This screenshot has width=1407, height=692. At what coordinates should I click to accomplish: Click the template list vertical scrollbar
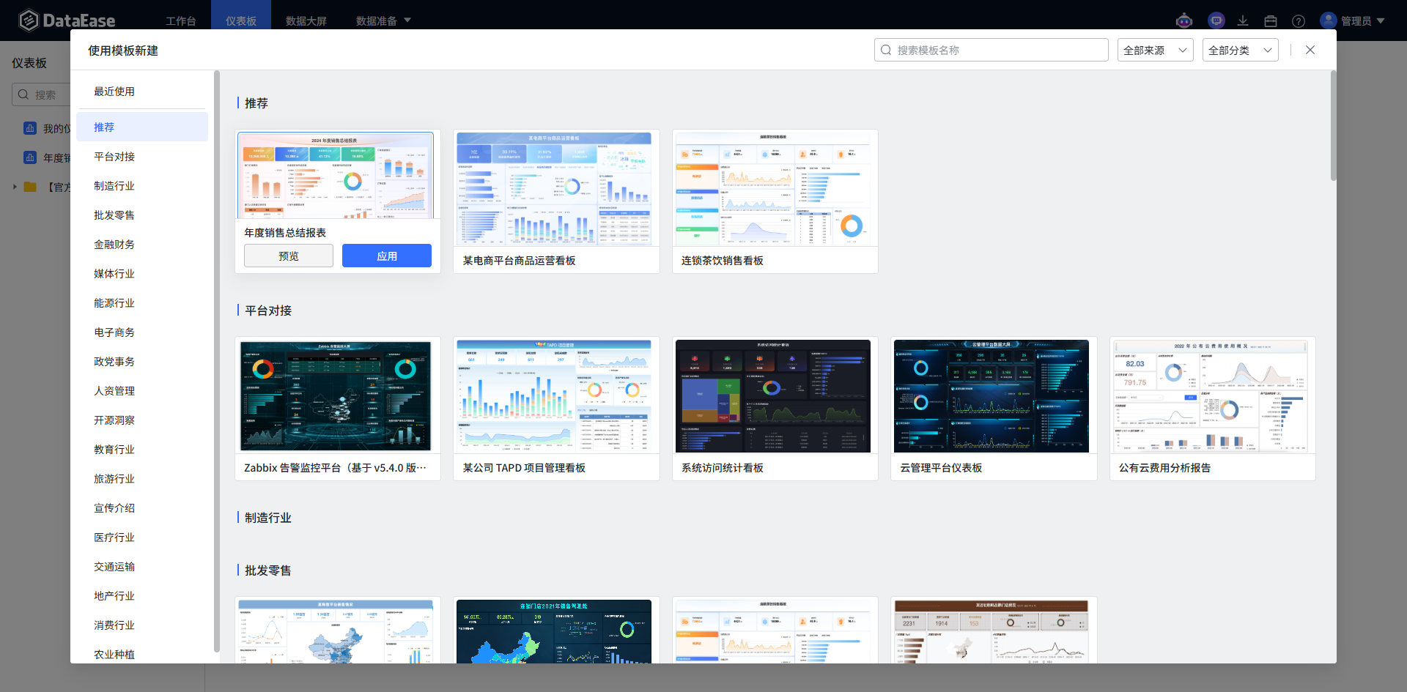tap(1333, 125)
